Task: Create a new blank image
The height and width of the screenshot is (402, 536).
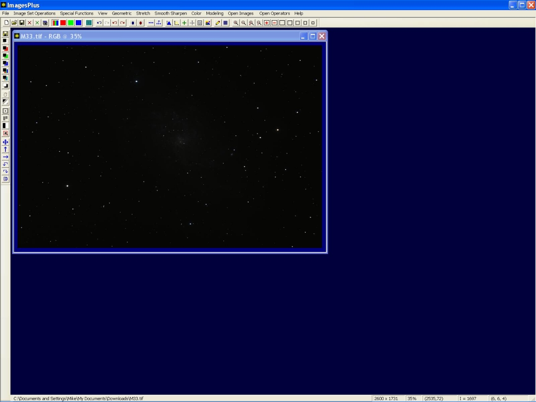Action: [x=7, y=23]
